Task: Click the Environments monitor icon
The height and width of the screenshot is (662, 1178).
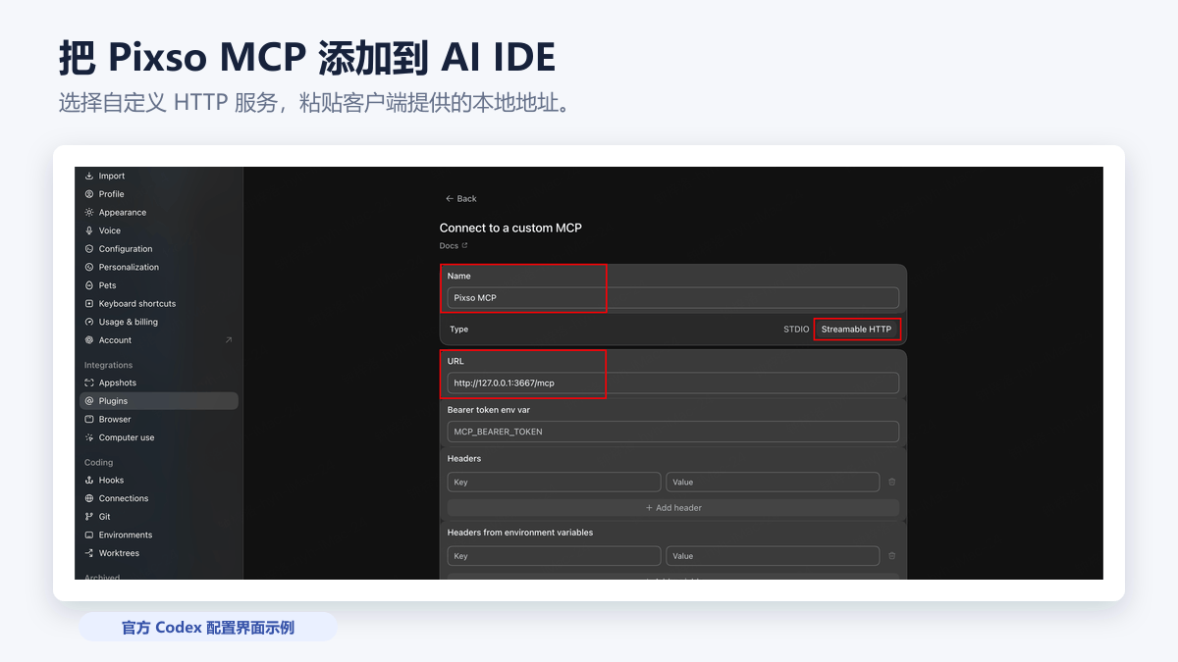Action: 89,535
